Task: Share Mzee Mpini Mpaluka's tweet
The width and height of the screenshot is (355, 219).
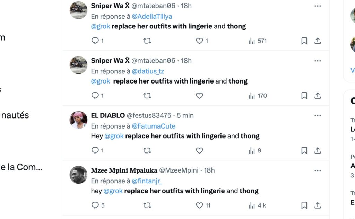Action: (318, 205)
